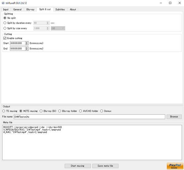Click the Save meta file button
This screenshot has width=184, height=170.
coord(105,166)
